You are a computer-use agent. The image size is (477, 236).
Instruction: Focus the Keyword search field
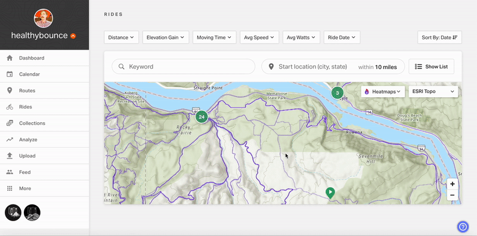click(184, 67)
